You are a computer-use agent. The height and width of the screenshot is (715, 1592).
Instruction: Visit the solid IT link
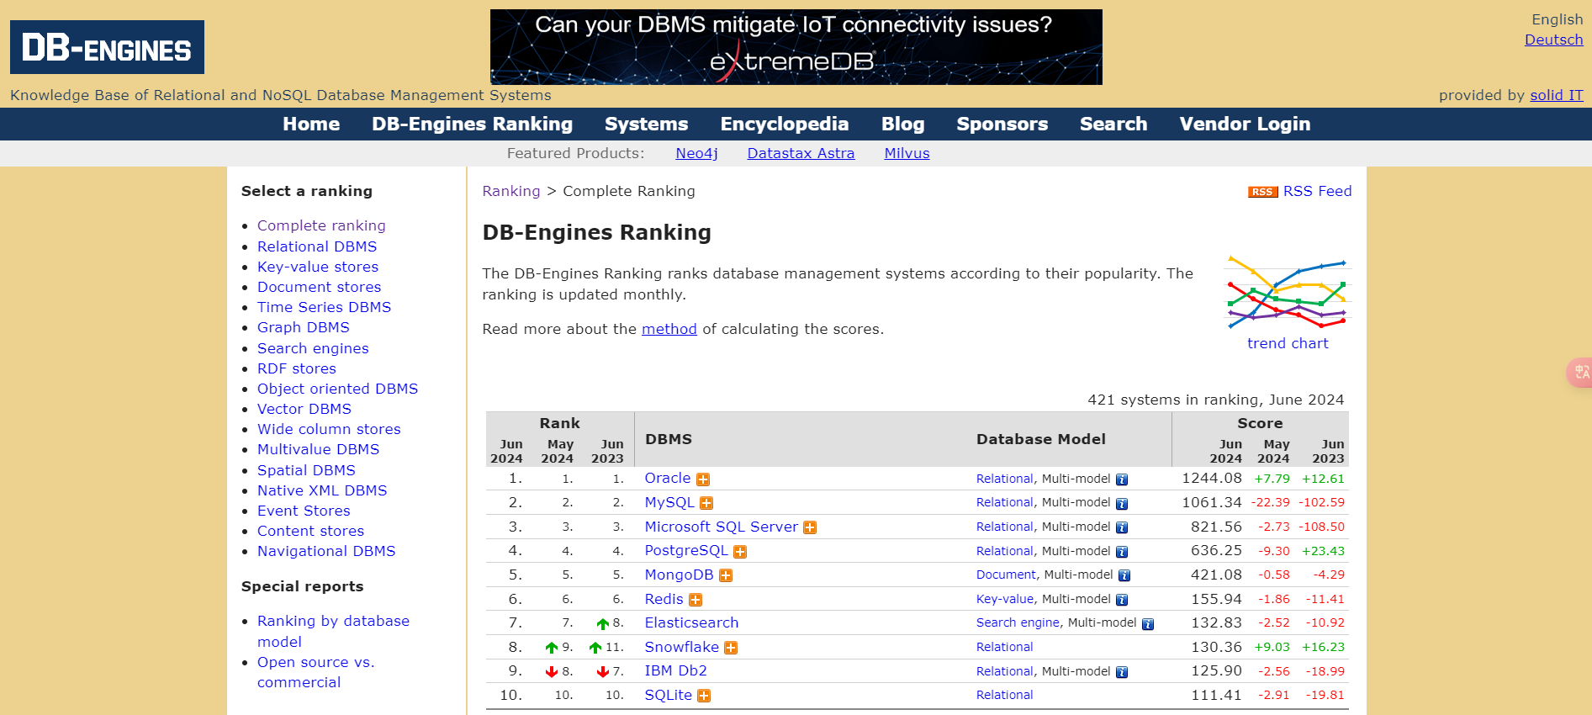pyautogui.click(x=1556, y=95)
